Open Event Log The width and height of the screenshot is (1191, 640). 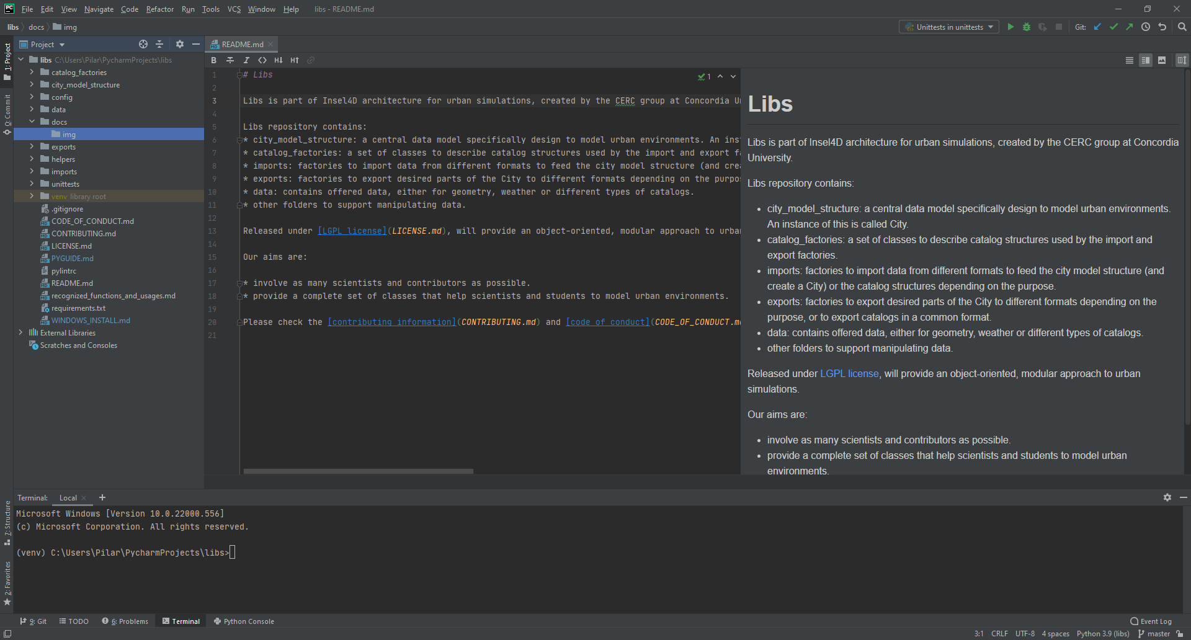point(1151,621)
